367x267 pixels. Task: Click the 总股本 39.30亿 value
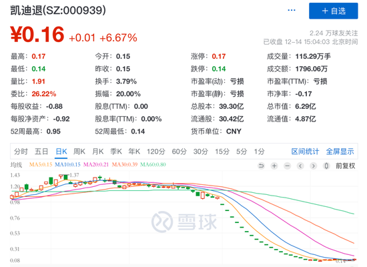point(232,106)
